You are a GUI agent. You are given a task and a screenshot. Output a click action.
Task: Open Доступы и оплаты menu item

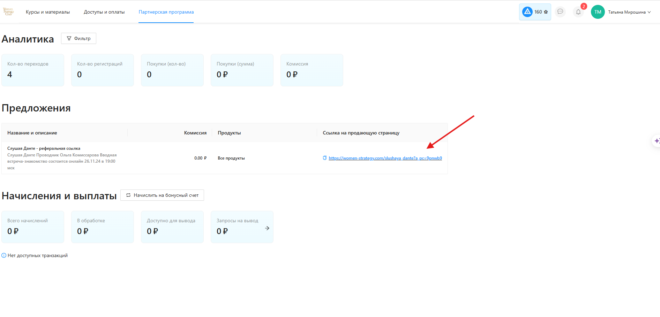pyautogui.click(x=104, y=12)
